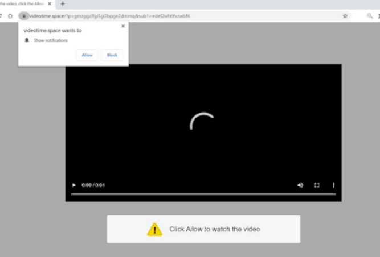Click 'Click Allow to watch the video' text
Viewport: 380px width, 257px height.
(x=214, y=229)
